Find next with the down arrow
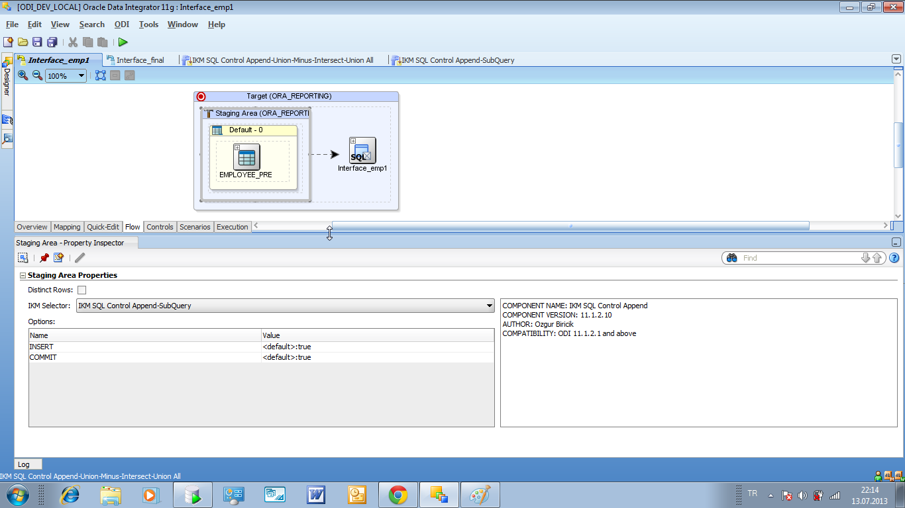Viewport: 905px width, 508px height. 865,258
